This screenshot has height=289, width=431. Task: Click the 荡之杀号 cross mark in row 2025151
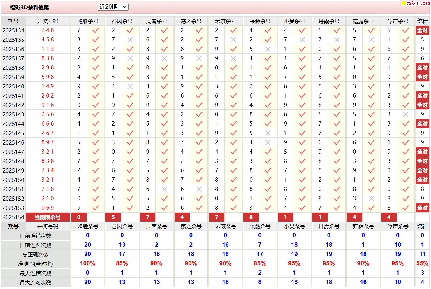(199, 189)
